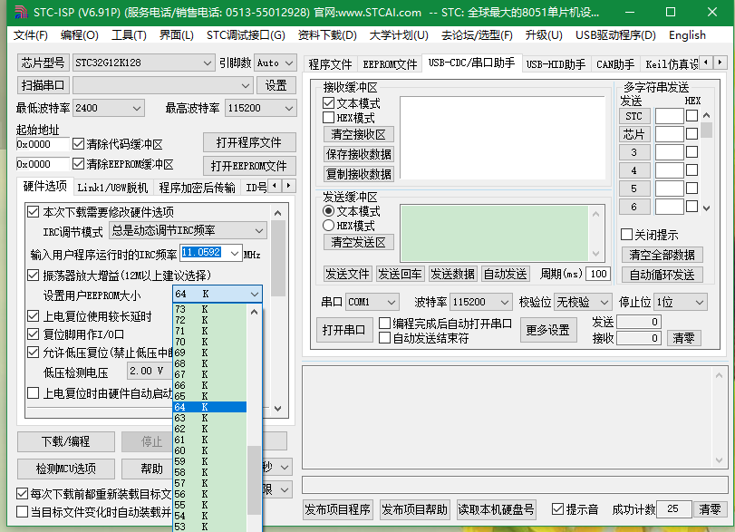The width and height of the screenshot is (735, 532).
Task: Select HEX模式 radio in send buffer
Action: 329,225
